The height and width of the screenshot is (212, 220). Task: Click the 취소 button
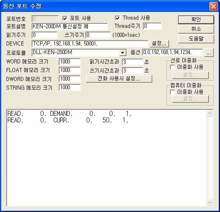click(196, 29)
